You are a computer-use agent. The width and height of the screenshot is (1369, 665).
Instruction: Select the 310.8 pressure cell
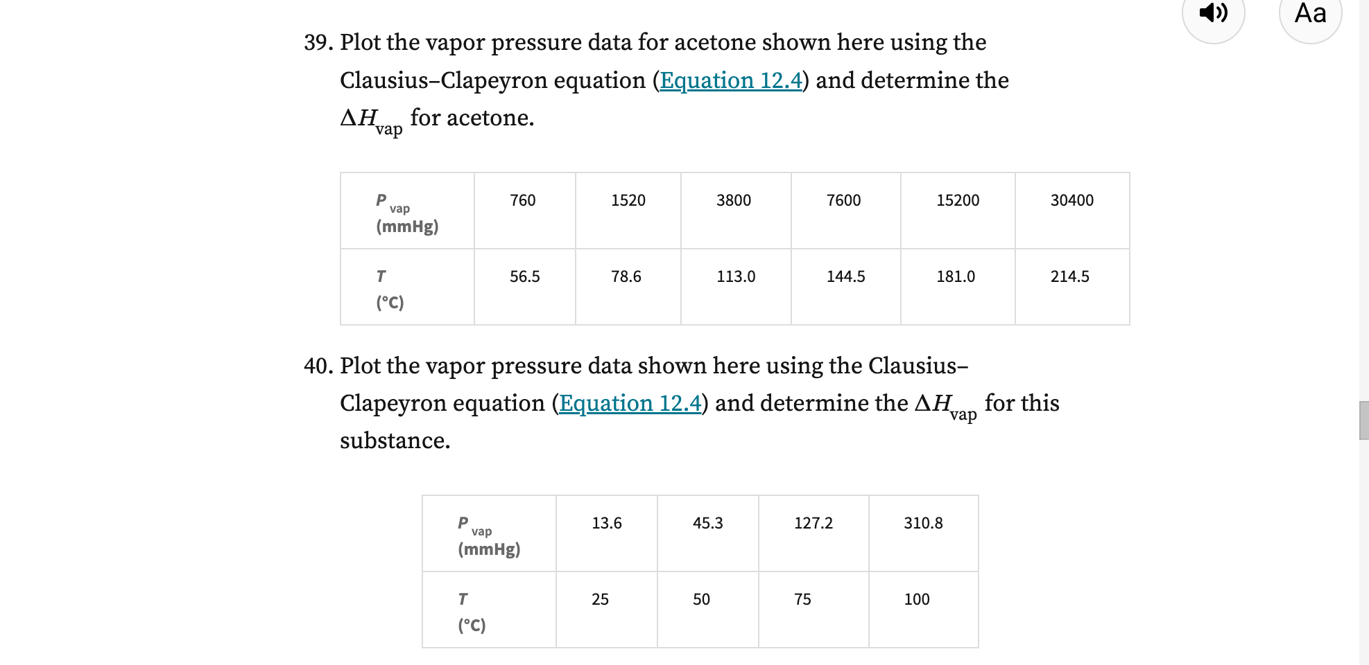pyautogui.click(x=923, y=523)
